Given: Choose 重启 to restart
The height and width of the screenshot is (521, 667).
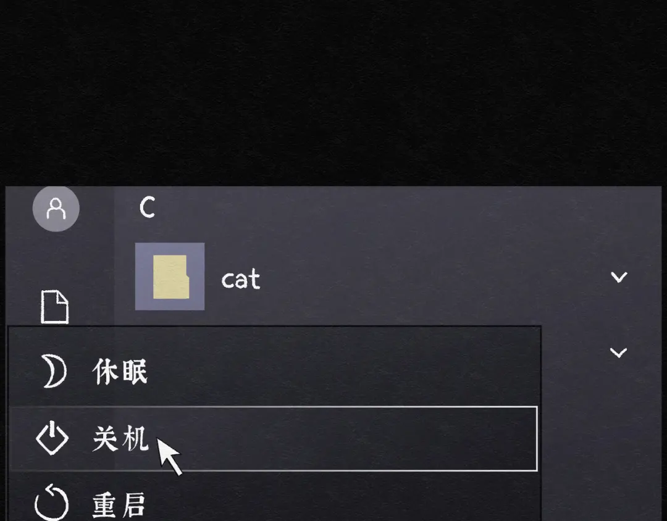Looking at the screenshot, I should (x=120, y=505).
